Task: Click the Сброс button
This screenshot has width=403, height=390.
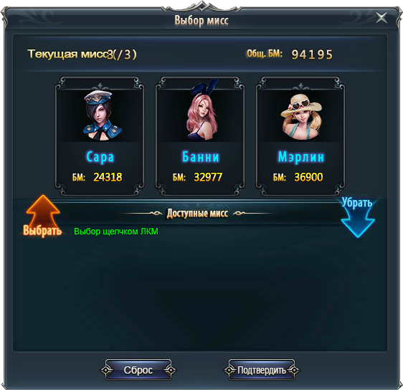Action: (x=138, y=370)
